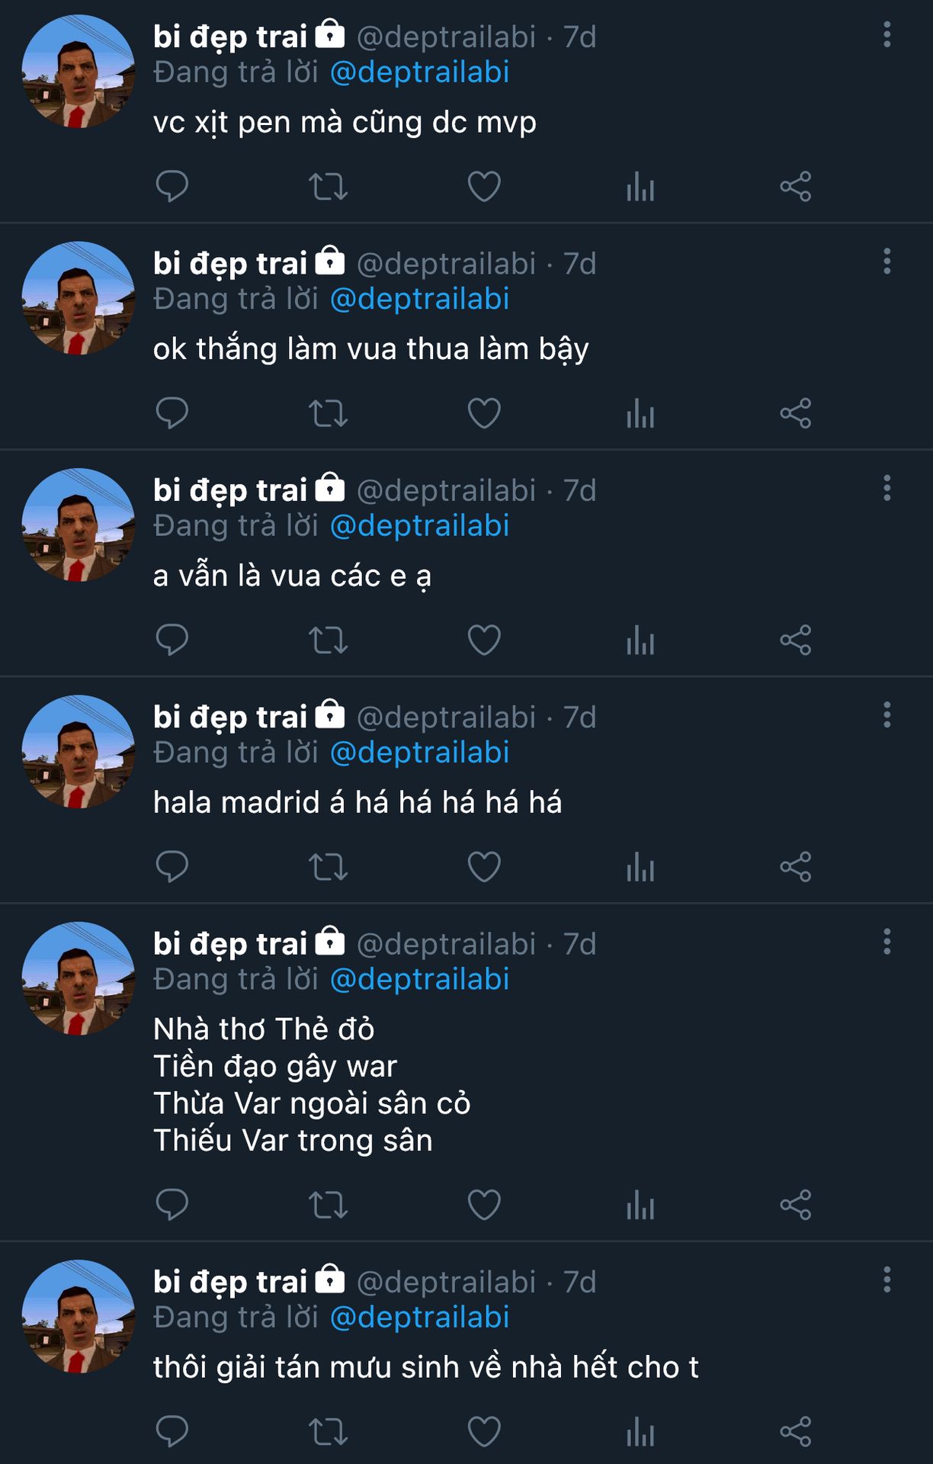Open more options for 'Nhà thơ Thẻ đỏ' tweet
Viewport: 933px width, 1464px height.
pos(887,942)
